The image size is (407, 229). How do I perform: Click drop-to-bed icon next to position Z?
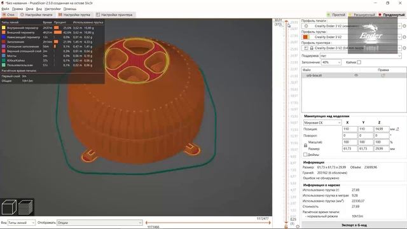pyautogui.click(x=397, y=128)
